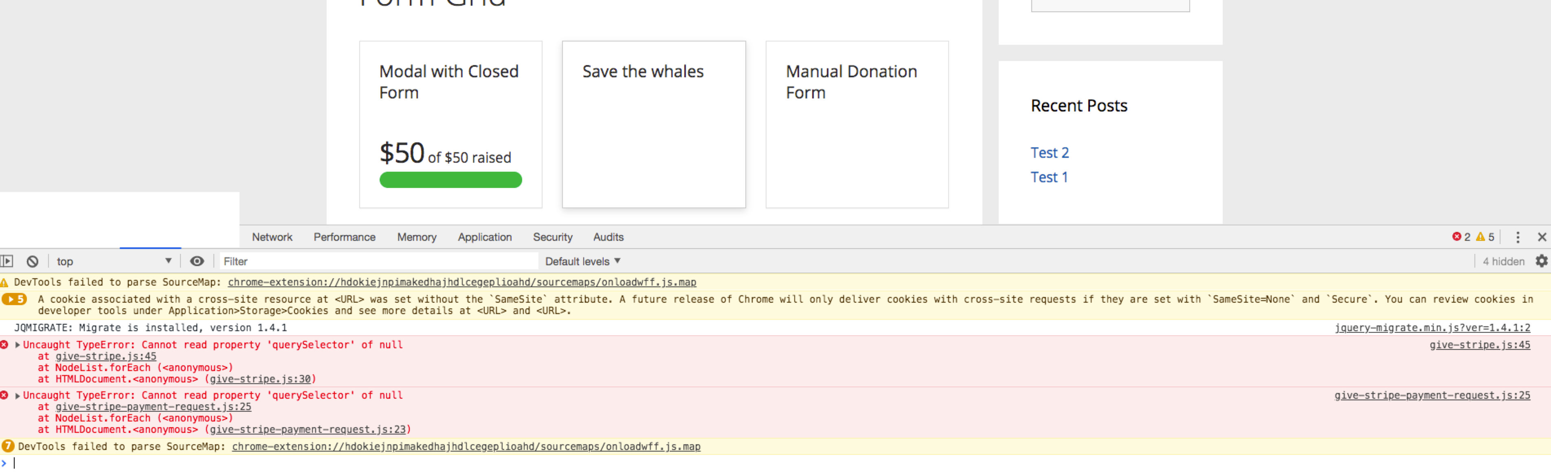
Task: Open Save the whales form card
Action: pos(654,124)
